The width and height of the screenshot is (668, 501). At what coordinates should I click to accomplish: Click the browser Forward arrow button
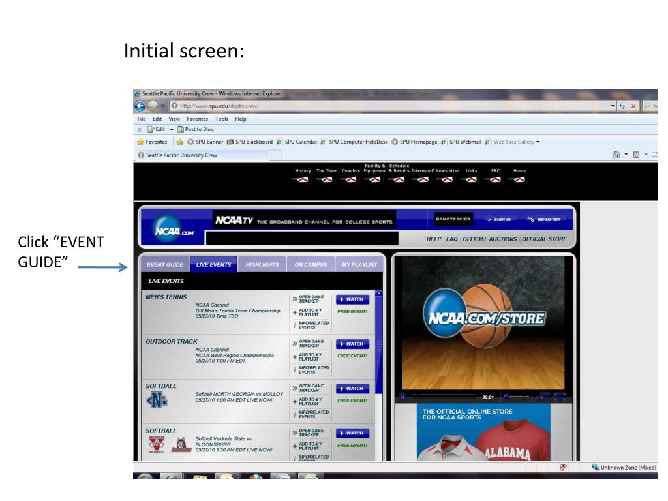point(153,106)
